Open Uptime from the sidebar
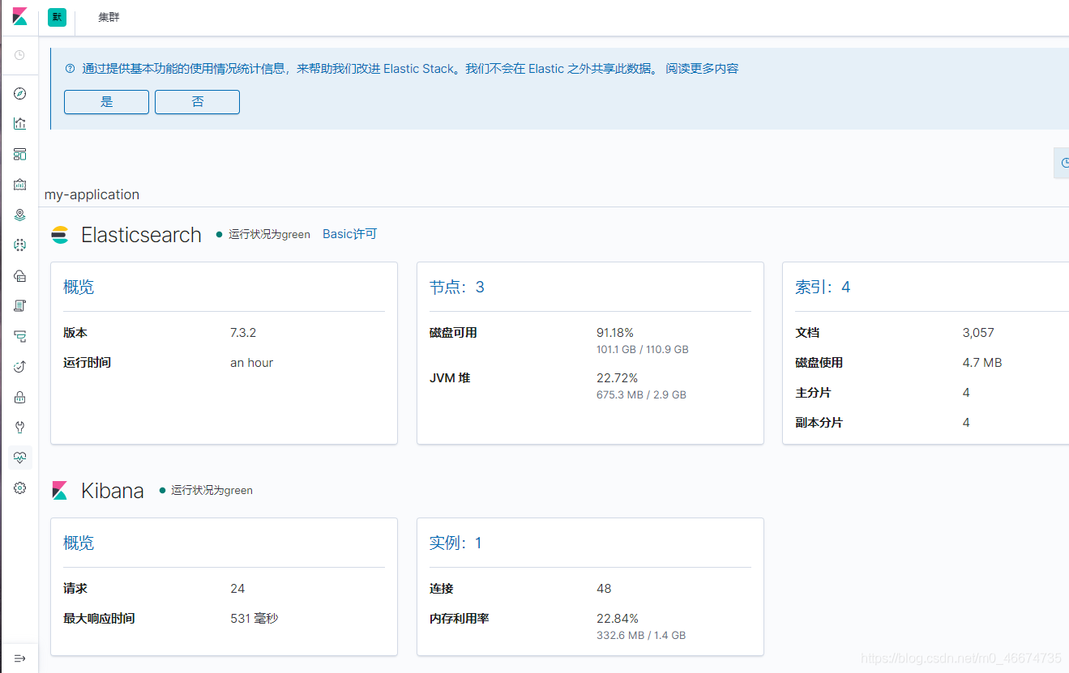This screenshot has width=1069, height=673. coord(20,367)
